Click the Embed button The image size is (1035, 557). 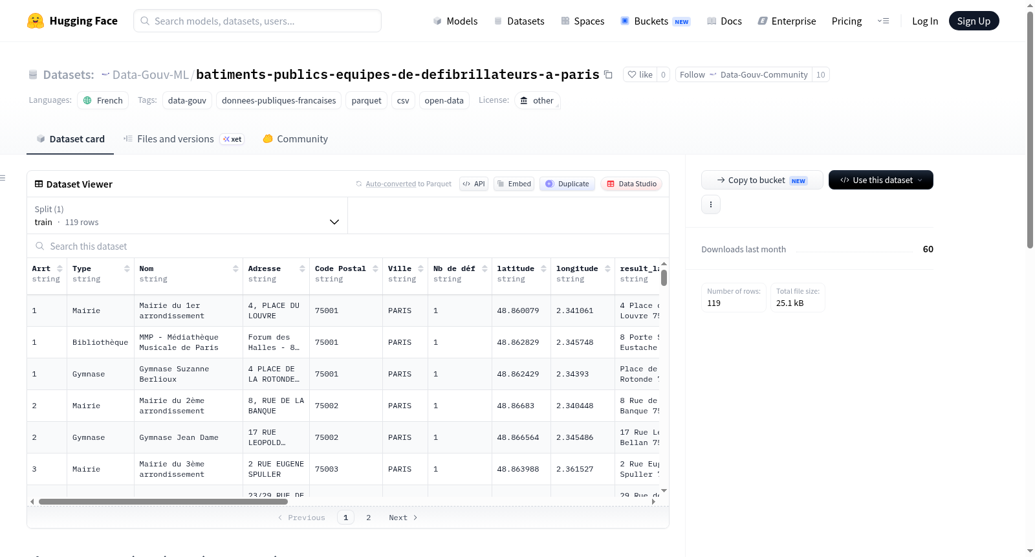click(x=514, y=184)
